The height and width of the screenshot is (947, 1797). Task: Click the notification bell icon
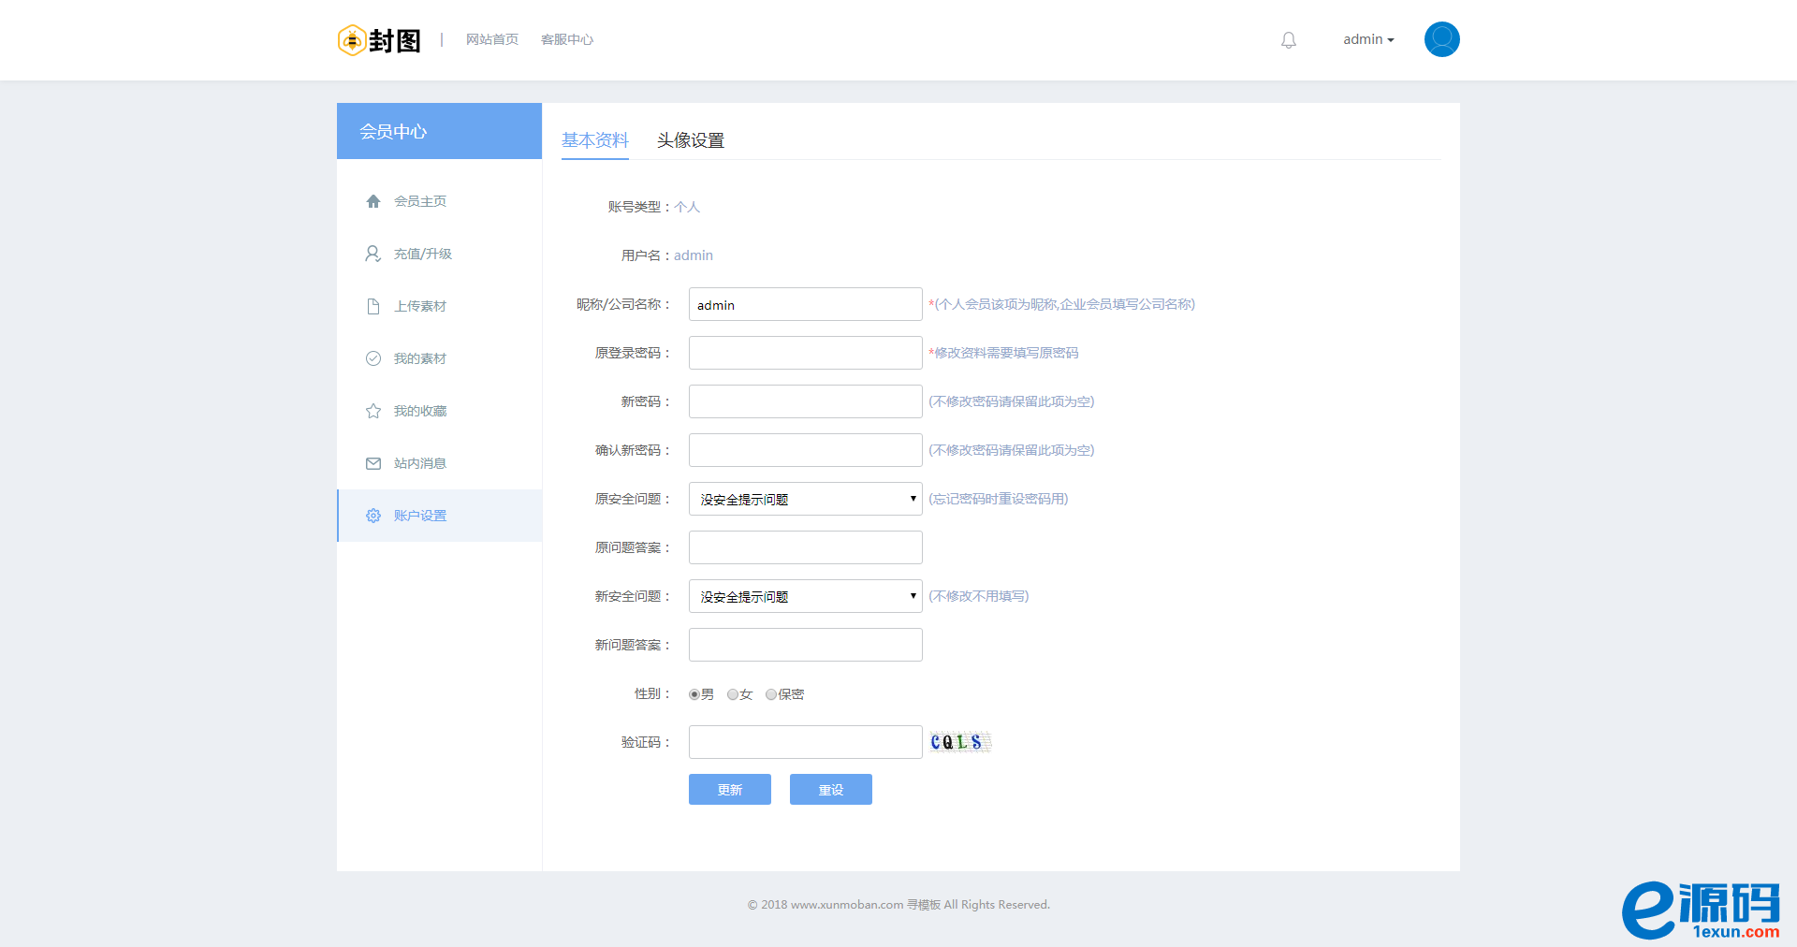1289,40
